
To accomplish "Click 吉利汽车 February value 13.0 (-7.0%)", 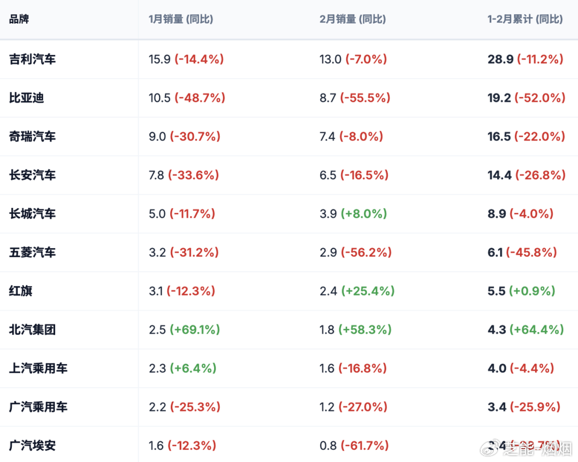I will coord(353,59).
